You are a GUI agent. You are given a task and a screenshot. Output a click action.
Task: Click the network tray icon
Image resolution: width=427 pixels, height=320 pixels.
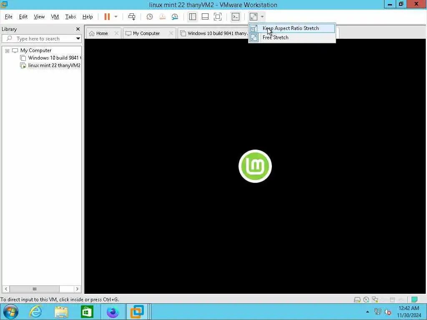377,312
